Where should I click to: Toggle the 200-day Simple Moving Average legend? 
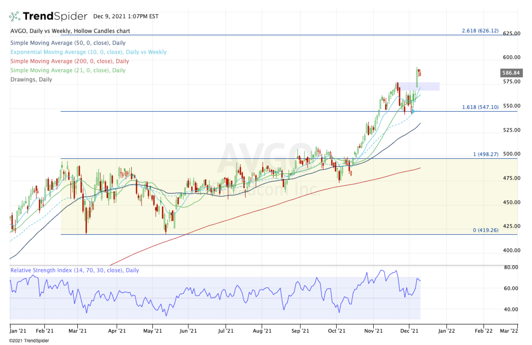click(x=70, y=61)
